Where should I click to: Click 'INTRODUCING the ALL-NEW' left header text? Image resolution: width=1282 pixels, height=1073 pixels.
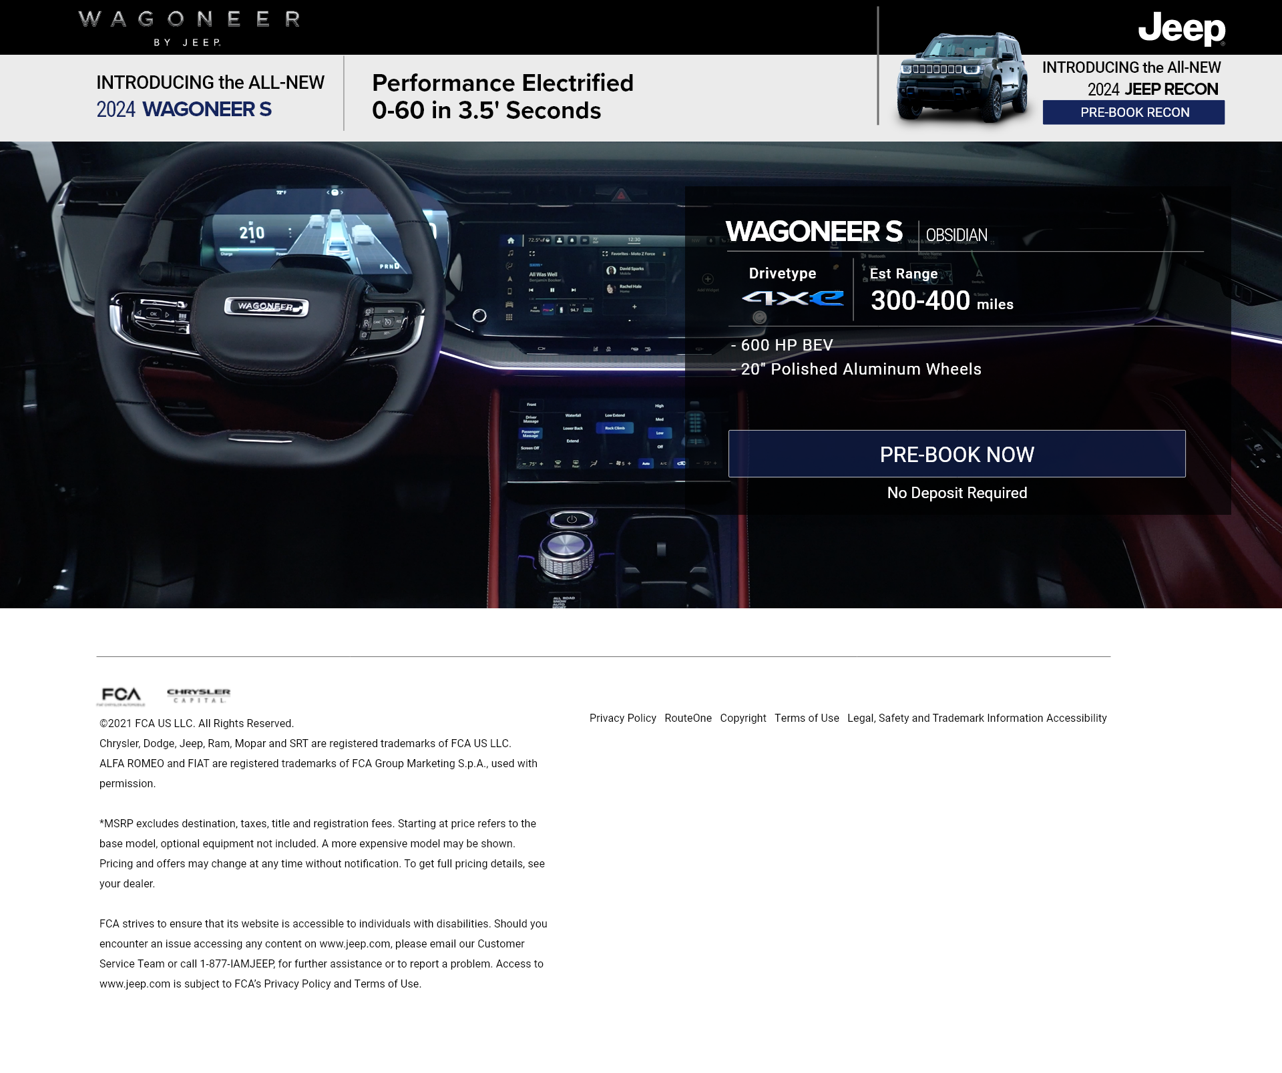click(210, 82)
